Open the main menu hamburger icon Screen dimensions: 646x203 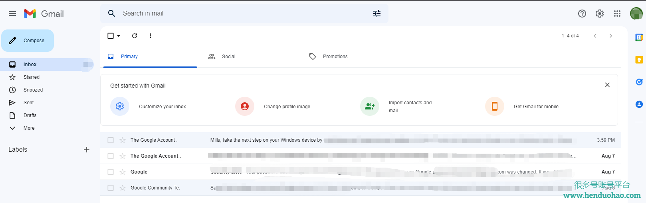click(12, 14)
